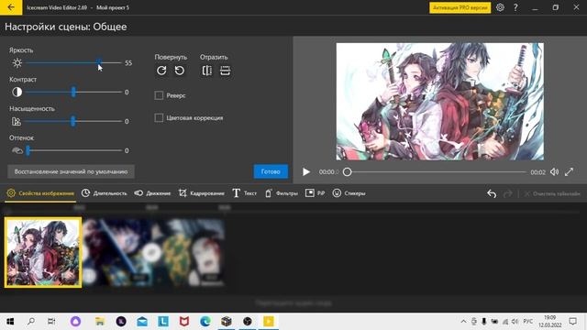Image resolution: width=587 pixels, height=330 pixels.
Task: Enable the Реверс checkbox
Action: coord(159,95)
